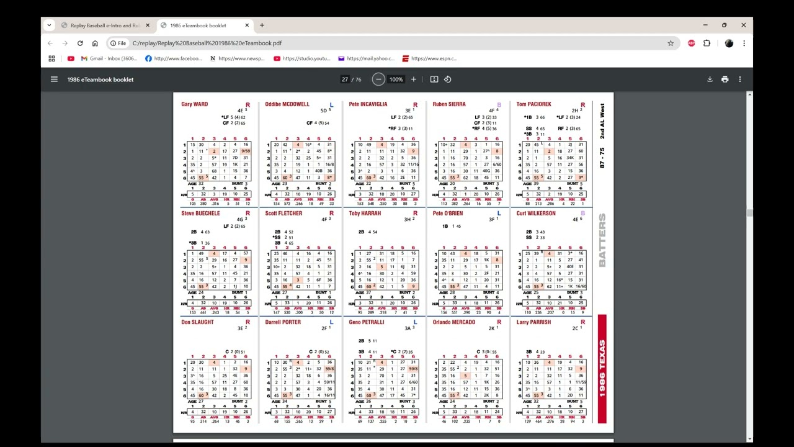The image size is (794, 447).
Task: Open the browser home page
Action: (x=95, y=43)
